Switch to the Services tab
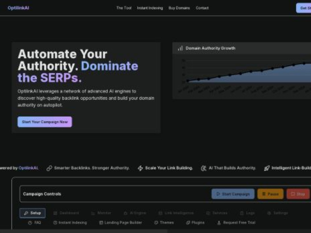311x233 pixels. pos(217,213)
